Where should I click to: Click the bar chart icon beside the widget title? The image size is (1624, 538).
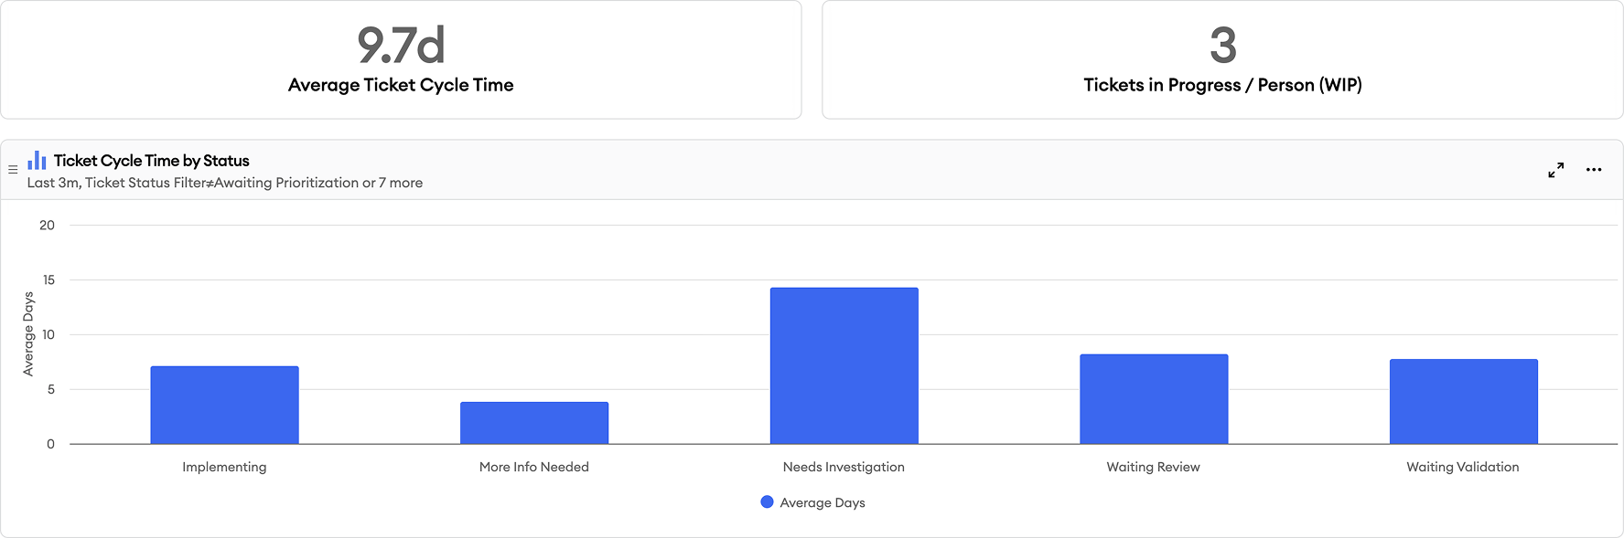tap(37, 160)
